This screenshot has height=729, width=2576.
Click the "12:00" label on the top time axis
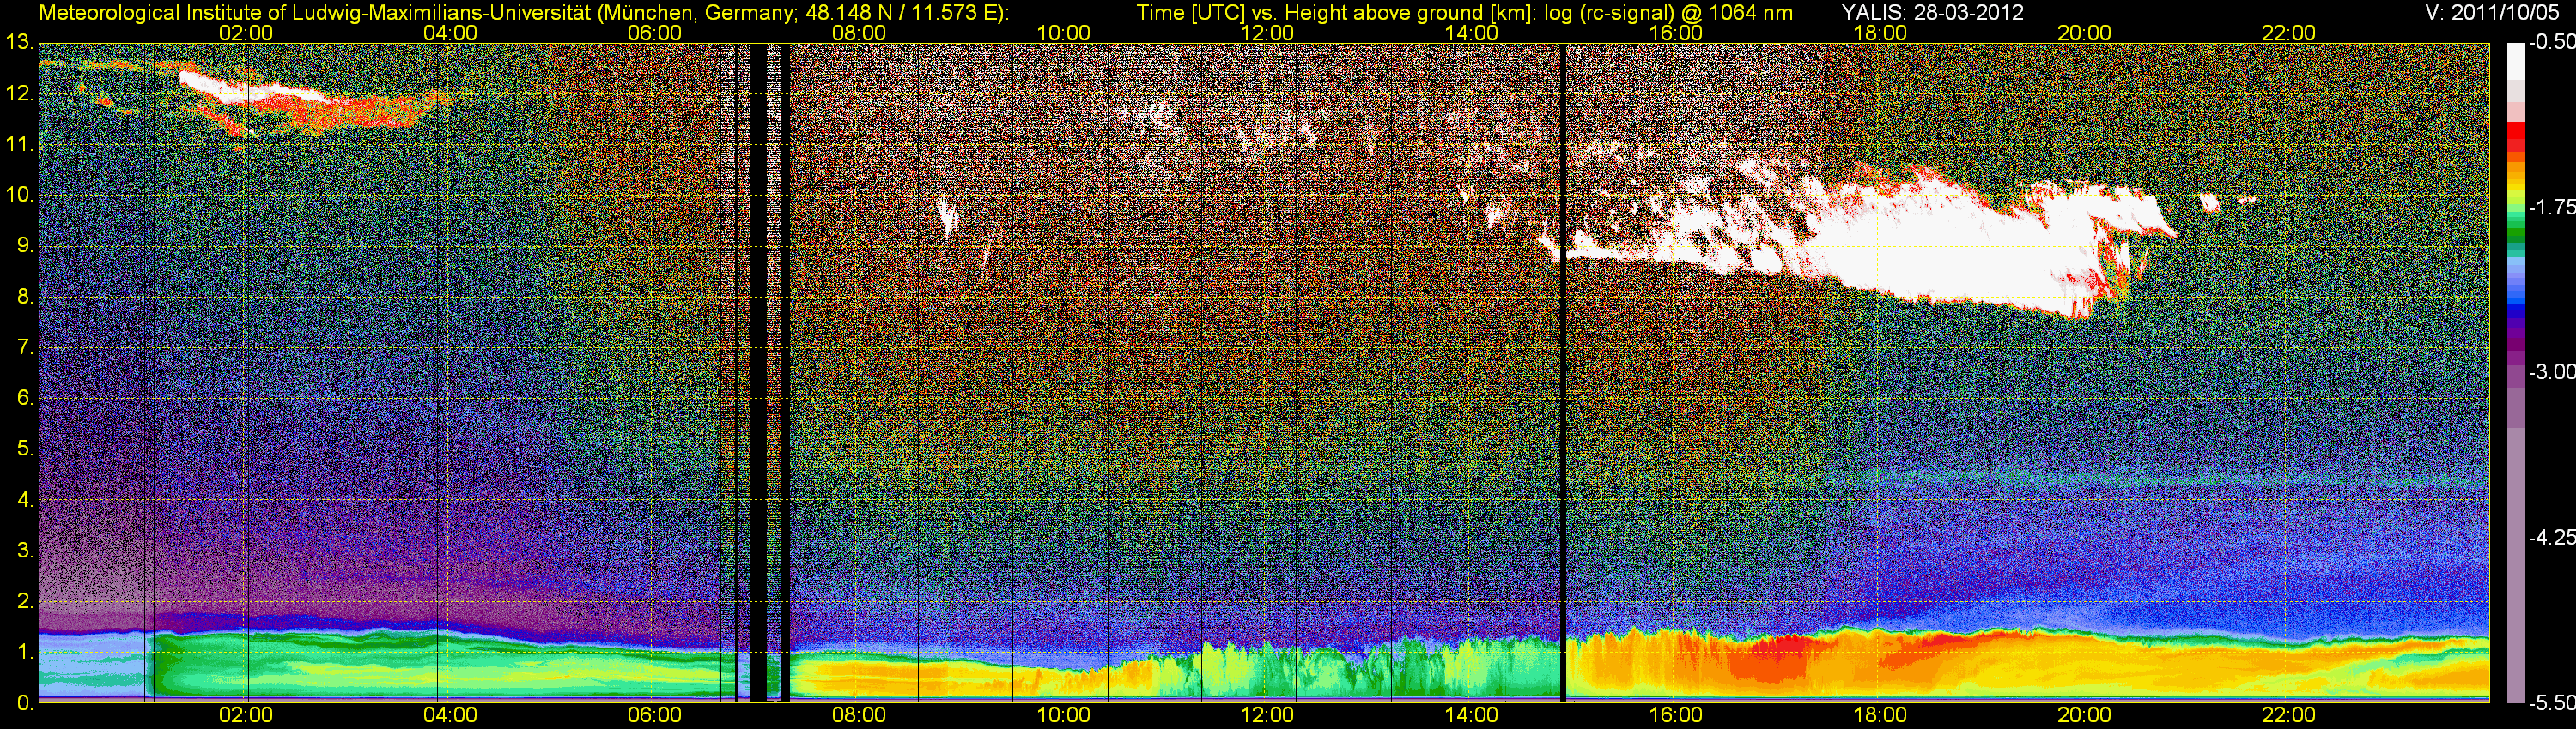(x=1267, y=34)
